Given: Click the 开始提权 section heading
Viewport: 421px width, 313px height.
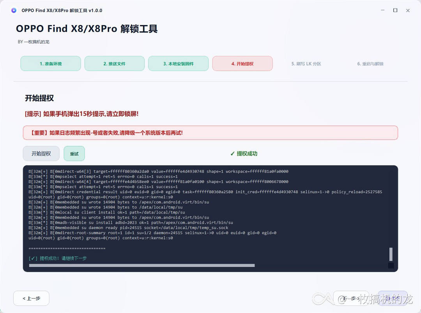Looking at the screenshot, I should click(x=39, y=98).
